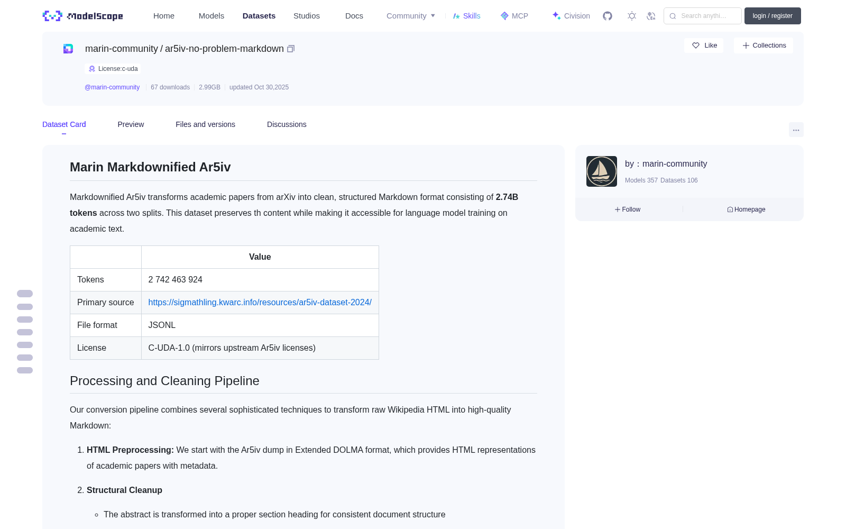The width and height of the screenshot is (846, 529).
Task: Open the Skills link
Action: (x=466, y=16)
